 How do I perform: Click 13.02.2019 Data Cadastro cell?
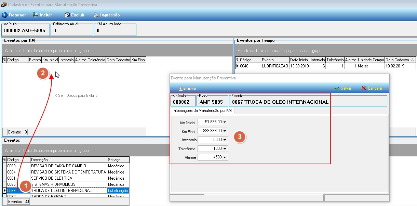400,66
